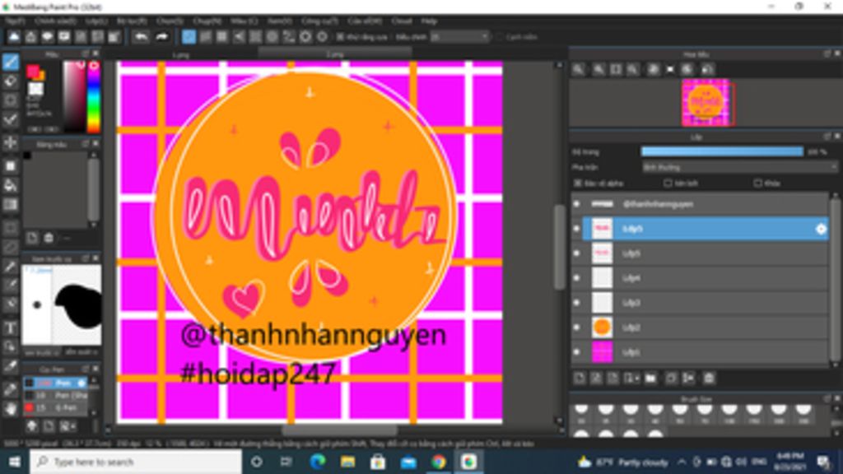Open the Tệp (File) menu
The image size is (843, 474).
point(15,21)
